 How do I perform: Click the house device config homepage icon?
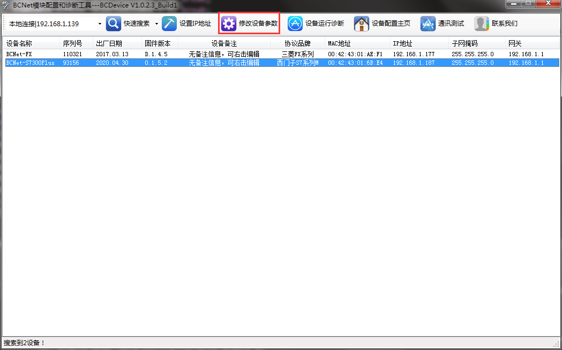click(x=362, y=24)
